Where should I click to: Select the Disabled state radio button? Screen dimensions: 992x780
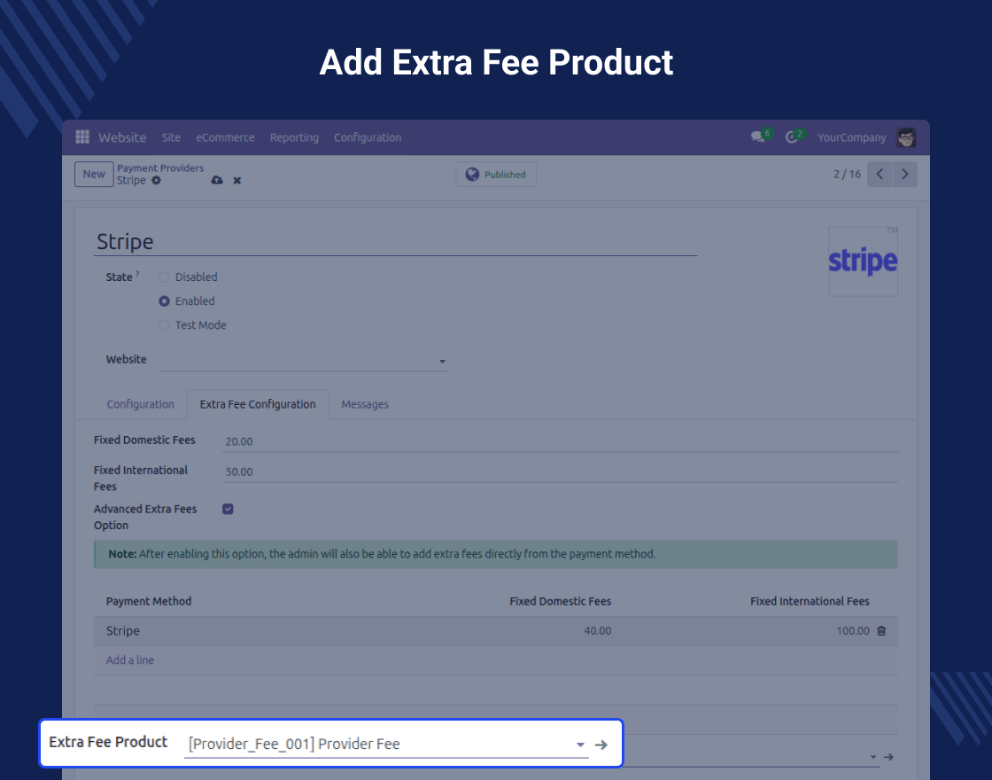point(164,277)
